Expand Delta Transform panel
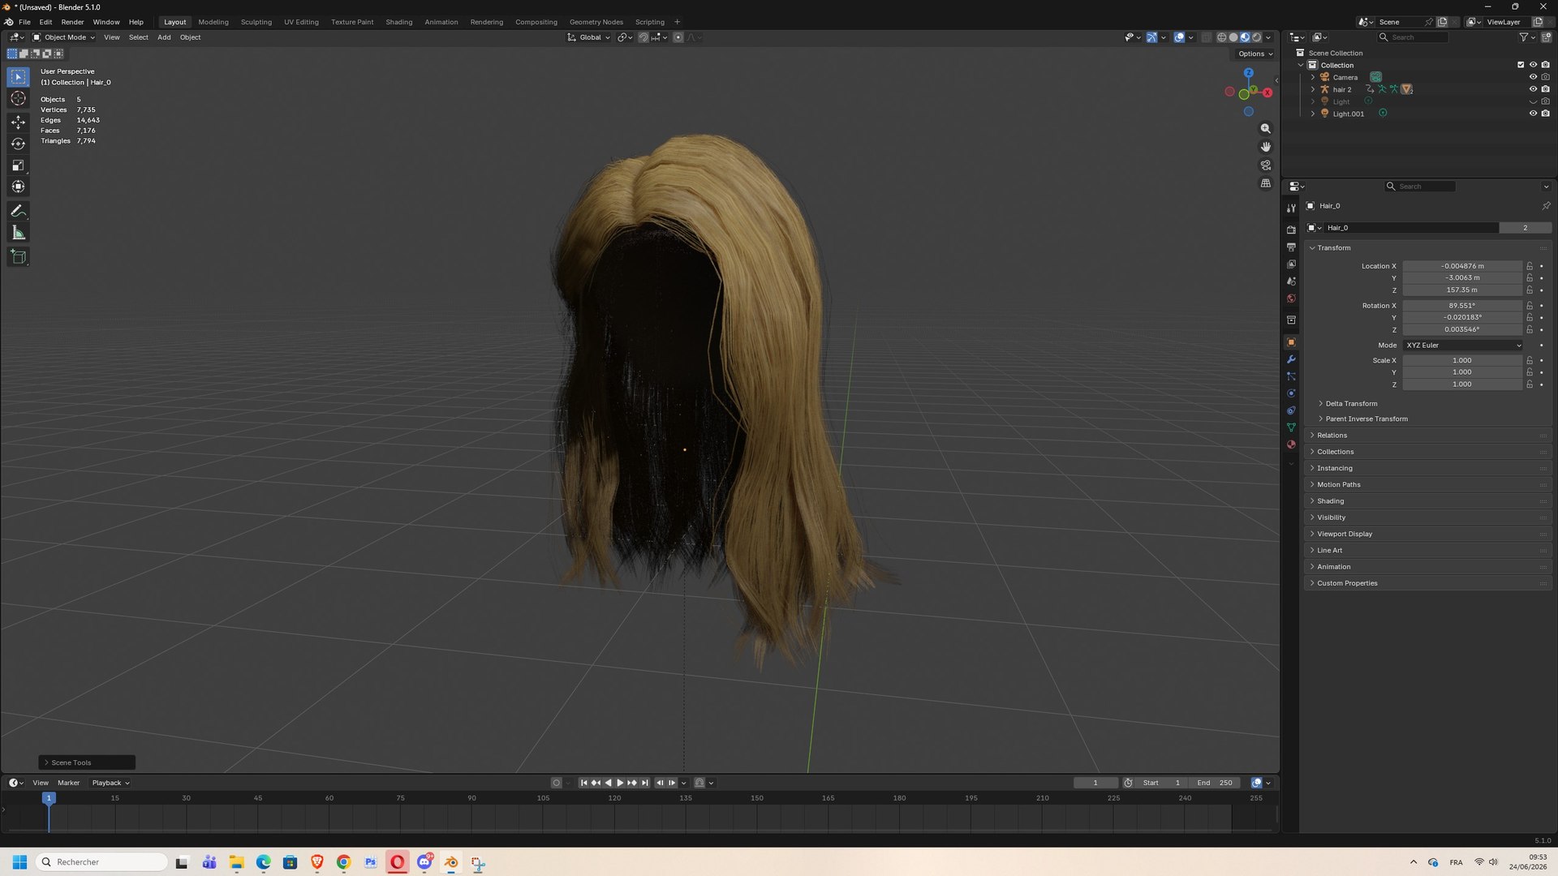This screenshot has height=876, width=1558. [x=1351, y=404]
